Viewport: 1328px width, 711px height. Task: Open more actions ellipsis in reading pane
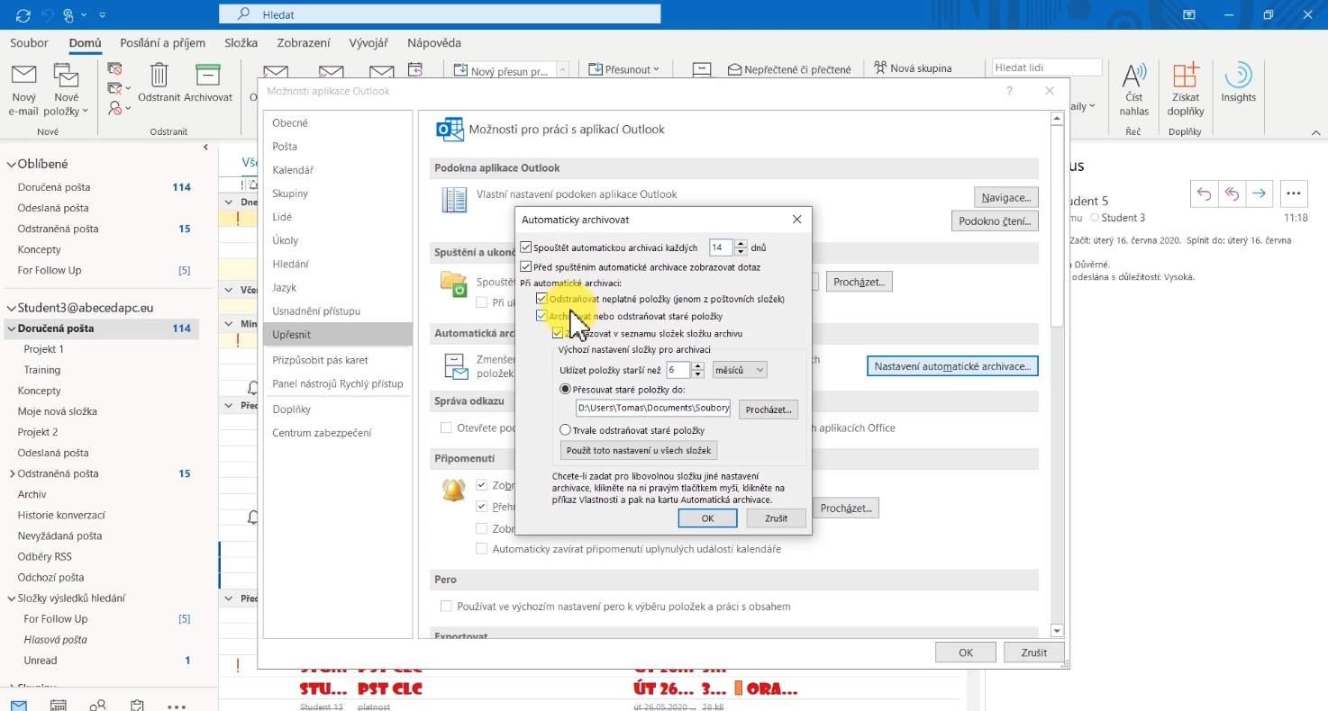[1294, 193]
